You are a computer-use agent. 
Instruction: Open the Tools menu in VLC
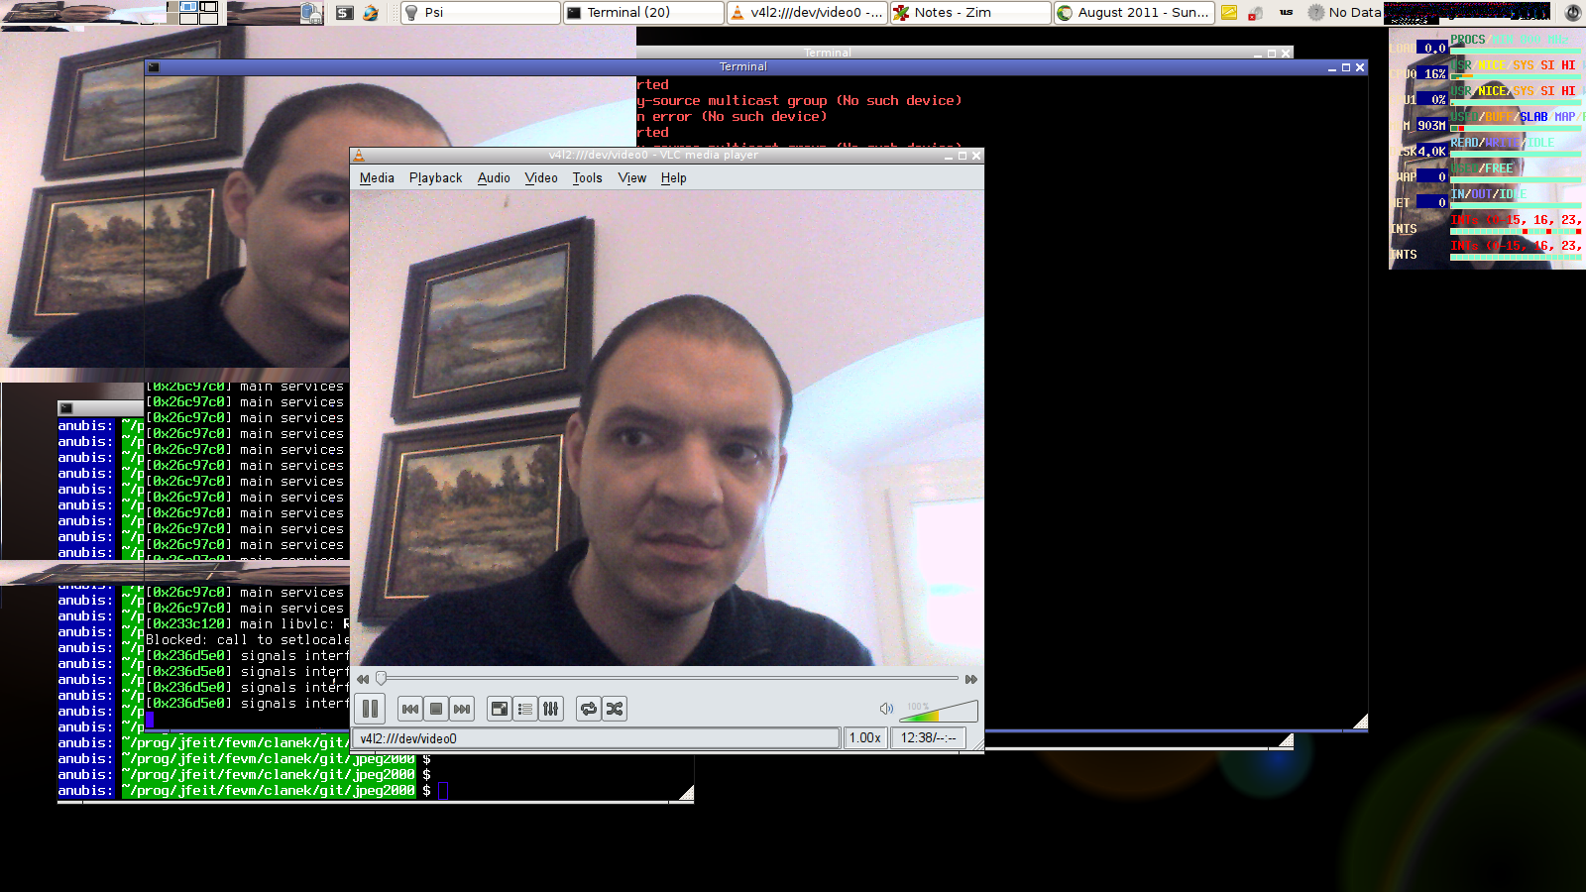587,178
